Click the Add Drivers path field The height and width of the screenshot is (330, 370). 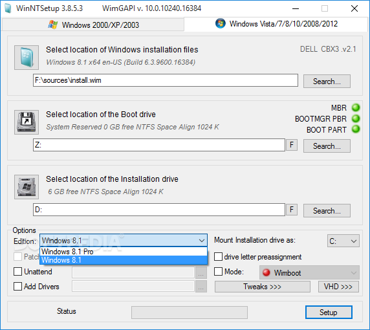[x=133, y=287]
